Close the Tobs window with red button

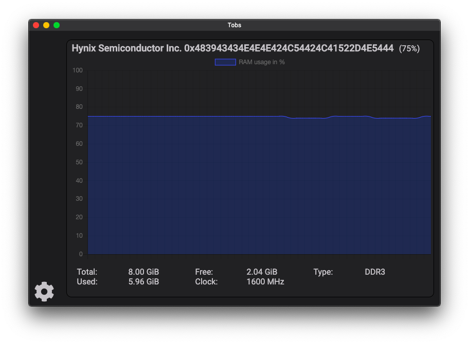pos(36,25)
